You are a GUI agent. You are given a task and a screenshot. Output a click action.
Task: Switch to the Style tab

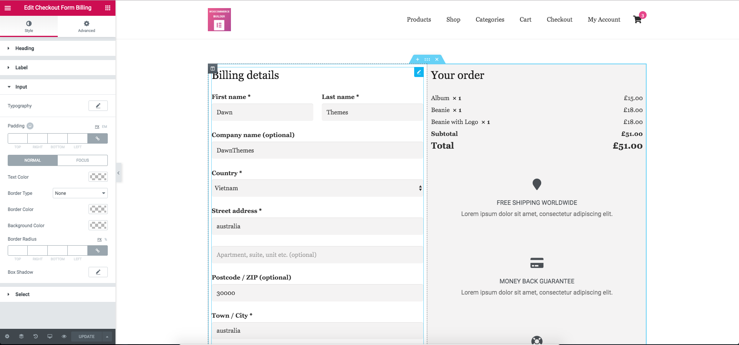coord(29,26)
